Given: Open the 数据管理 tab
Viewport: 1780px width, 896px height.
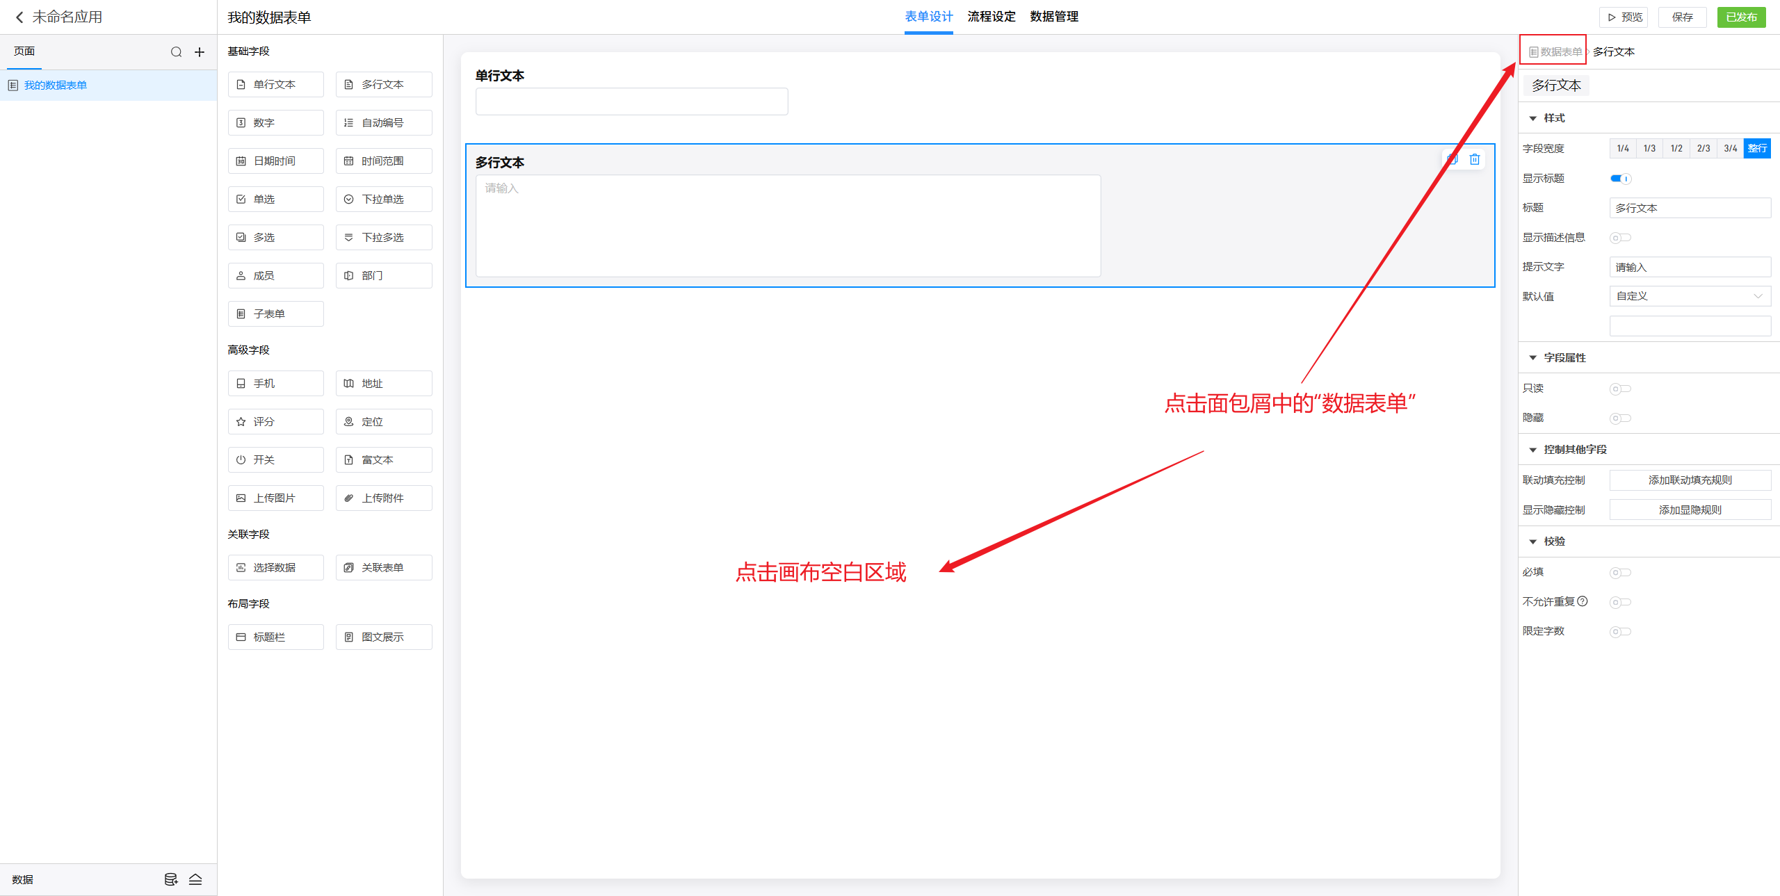Looking at the screenshot, I should [x=1054, y=17].
